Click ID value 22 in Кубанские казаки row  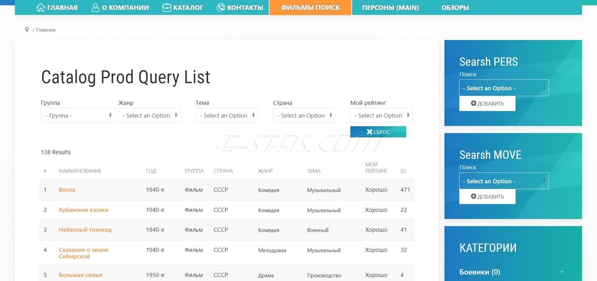click(x=403, y=210)
